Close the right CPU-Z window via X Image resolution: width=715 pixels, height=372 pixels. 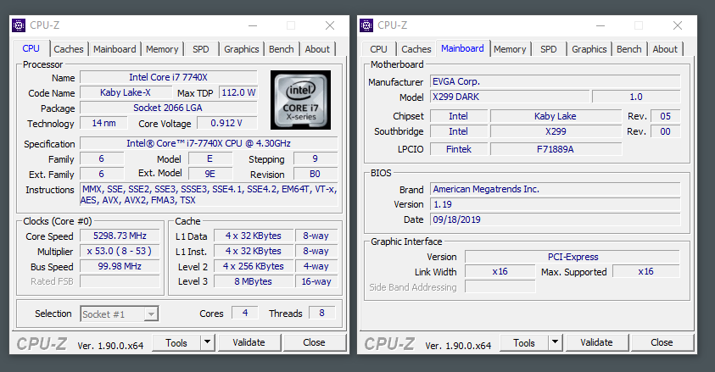click(678, 26)
